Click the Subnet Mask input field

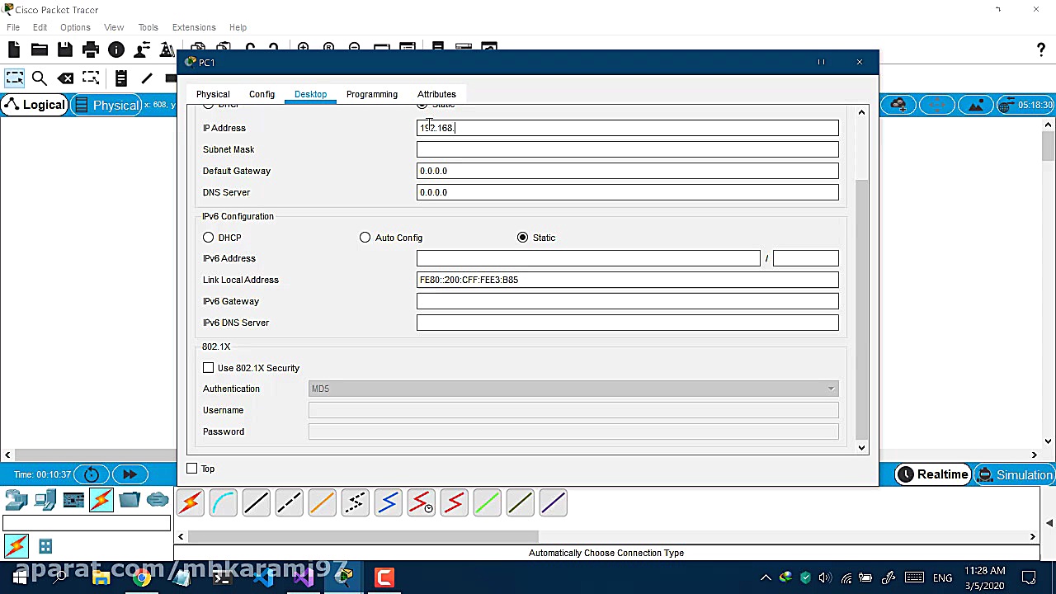point(627,149)
